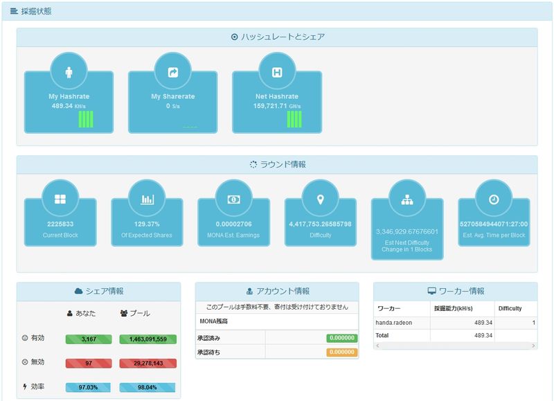
Task: Click the map pin icon above Difficulty
Action: [320, 199]
